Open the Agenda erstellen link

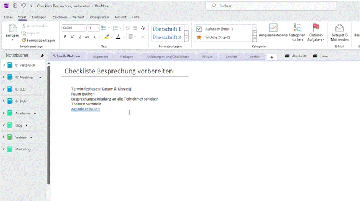[x=85, y=109]
